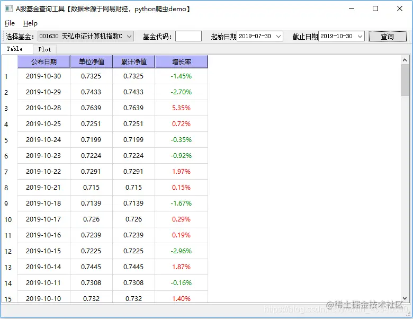Viewport: 413px width, 319px height.
Task: Switch to the Plot tab
Action: [x=44, y=49]
